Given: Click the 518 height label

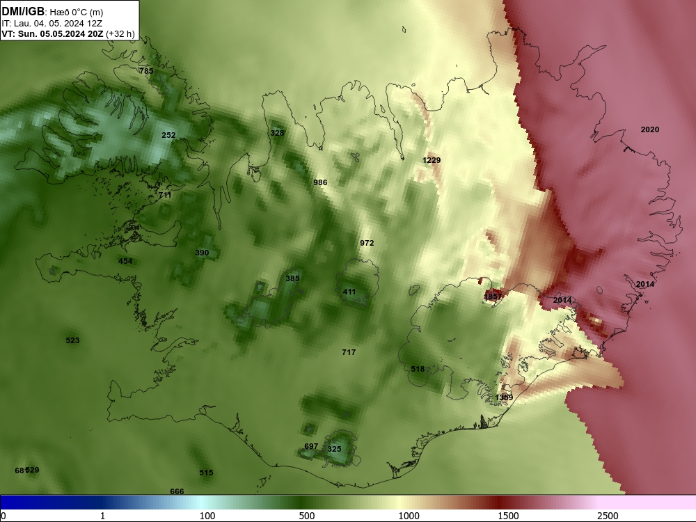Looking at the screenshot, I should pyautogui.click(x=418, y=369).
